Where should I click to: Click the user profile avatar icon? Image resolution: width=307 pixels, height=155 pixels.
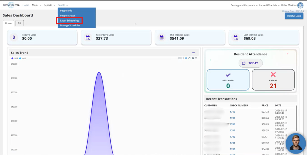pyautogui.click(x=300, y=5)
